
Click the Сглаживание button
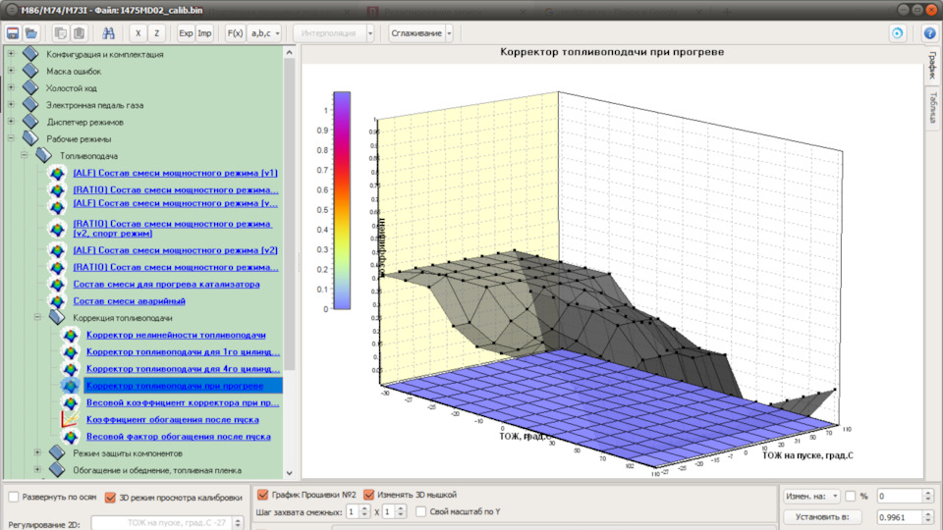416,33
